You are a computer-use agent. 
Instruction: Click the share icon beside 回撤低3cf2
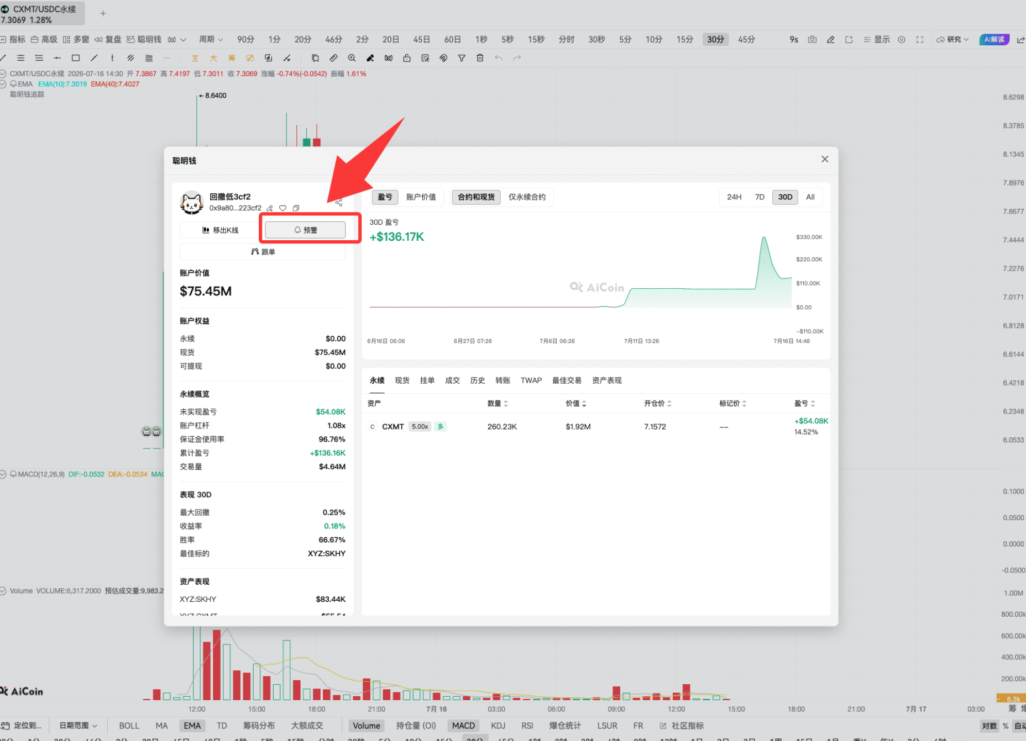pos(339,203)
